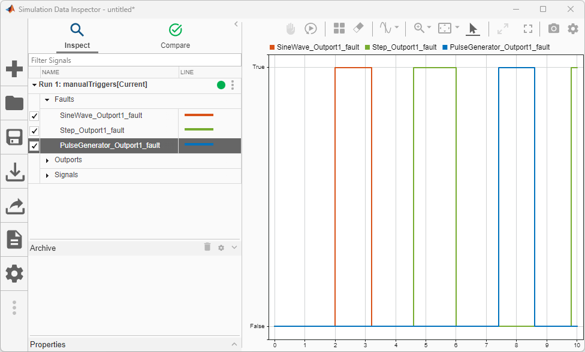This screenshot has width=585, height=352.
Task: Switch to the Inspect tab
Action: point(77,36)
